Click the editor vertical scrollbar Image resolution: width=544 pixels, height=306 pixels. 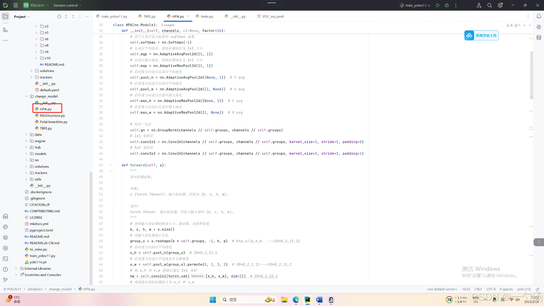(532, 75)
